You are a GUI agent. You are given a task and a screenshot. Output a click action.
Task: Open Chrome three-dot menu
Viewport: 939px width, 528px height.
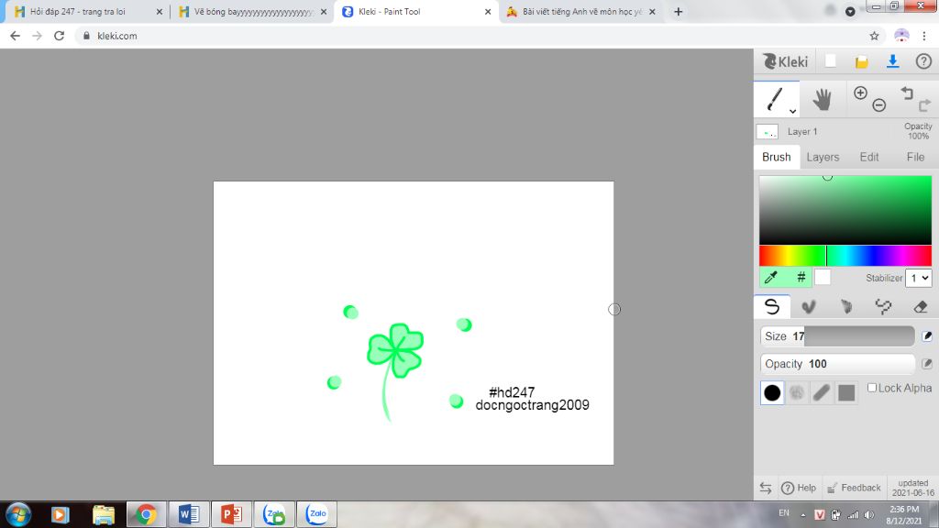[924, 36]
